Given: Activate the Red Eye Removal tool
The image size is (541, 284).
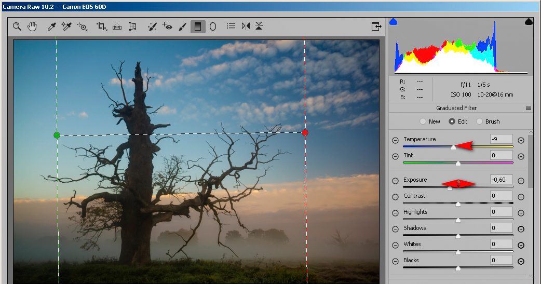Looking at the screenshot, I should click(x=167, y=26).
